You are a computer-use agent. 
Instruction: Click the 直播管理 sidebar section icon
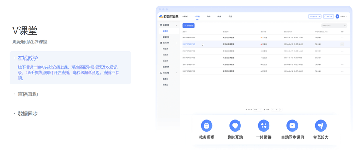pos(161,25)
